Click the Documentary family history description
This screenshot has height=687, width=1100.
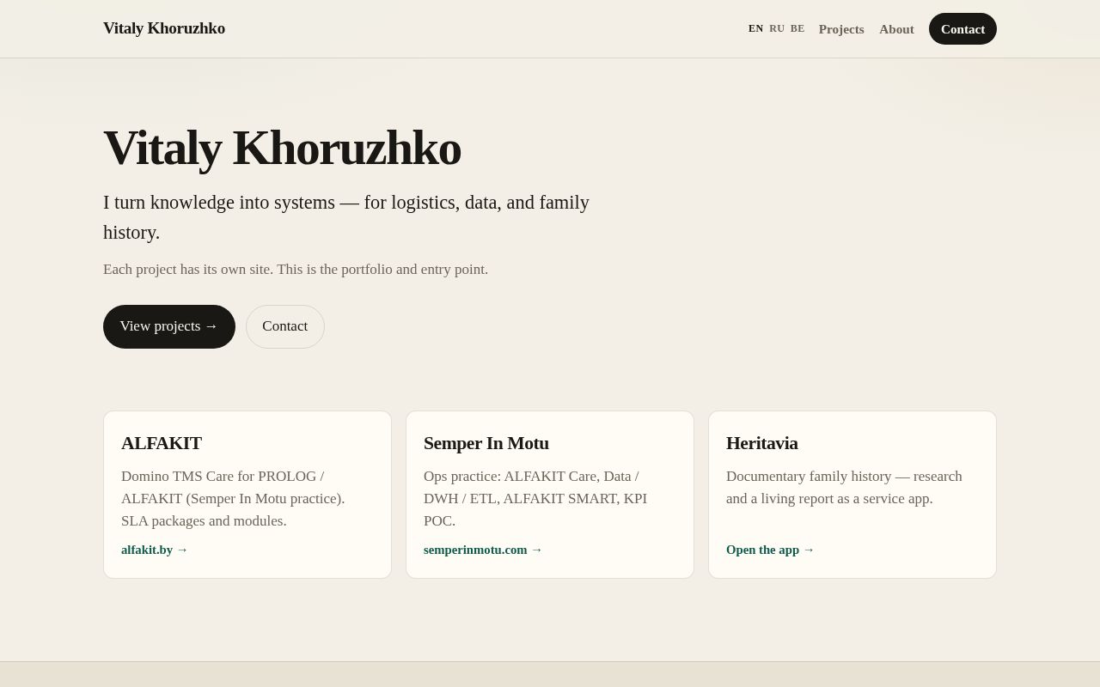844,487
